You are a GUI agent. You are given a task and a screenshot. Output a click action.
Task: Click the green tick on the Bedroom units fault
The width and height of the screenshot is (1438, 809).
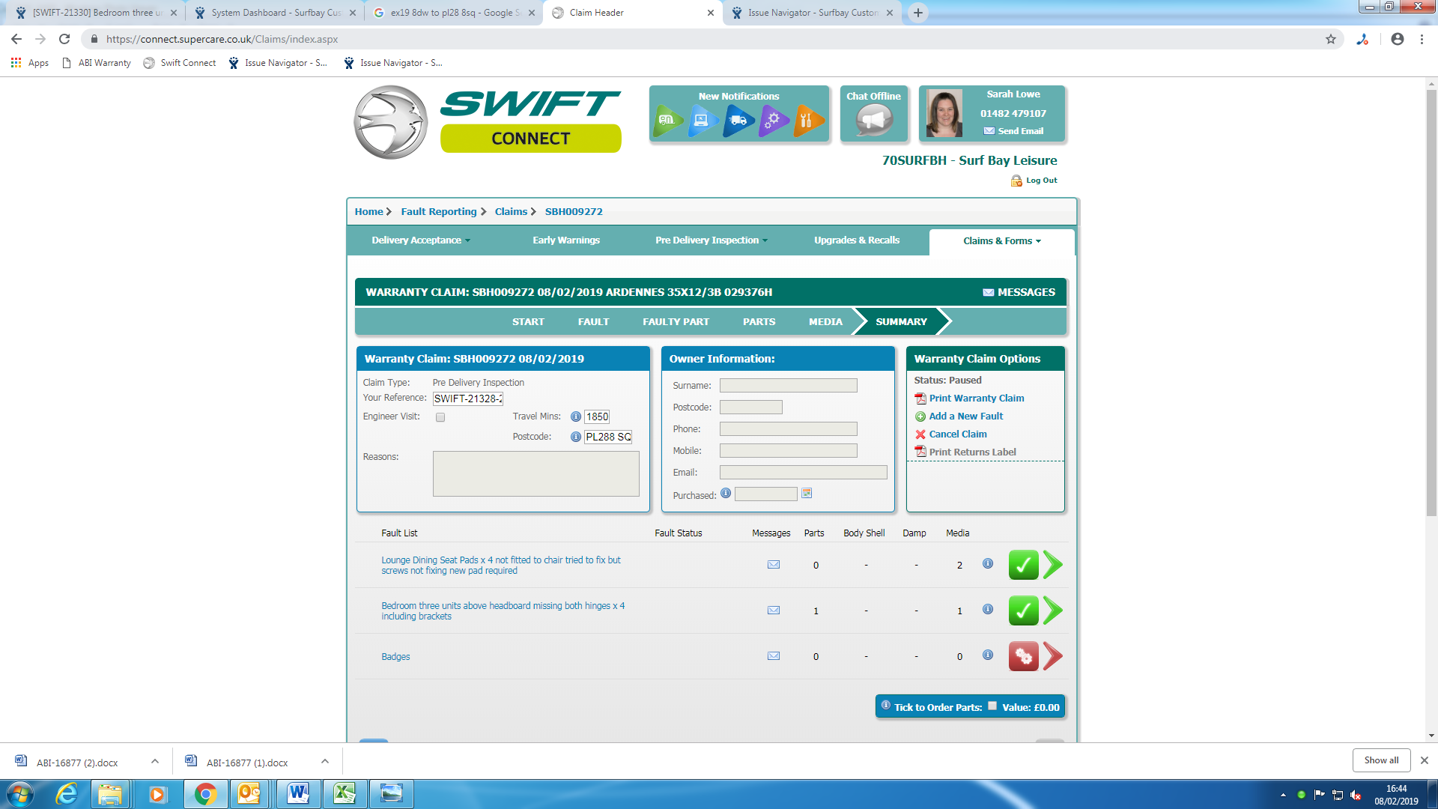click(x=1023, y=610)
